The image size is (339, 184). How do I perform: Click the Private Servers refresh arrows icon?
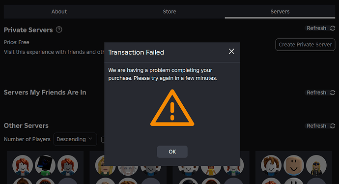[333, 28]
